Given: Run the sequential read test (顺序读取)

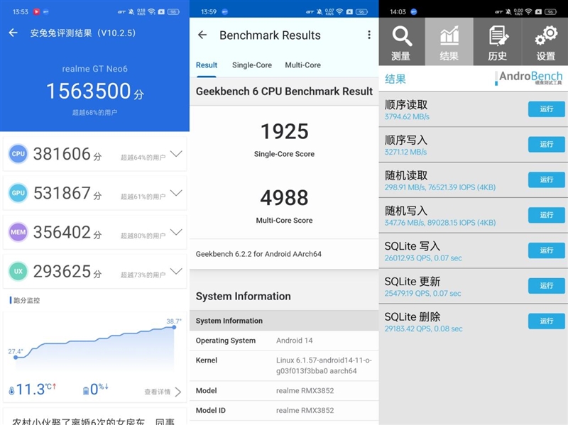Looking at the screenshot, I should point(546,109).
